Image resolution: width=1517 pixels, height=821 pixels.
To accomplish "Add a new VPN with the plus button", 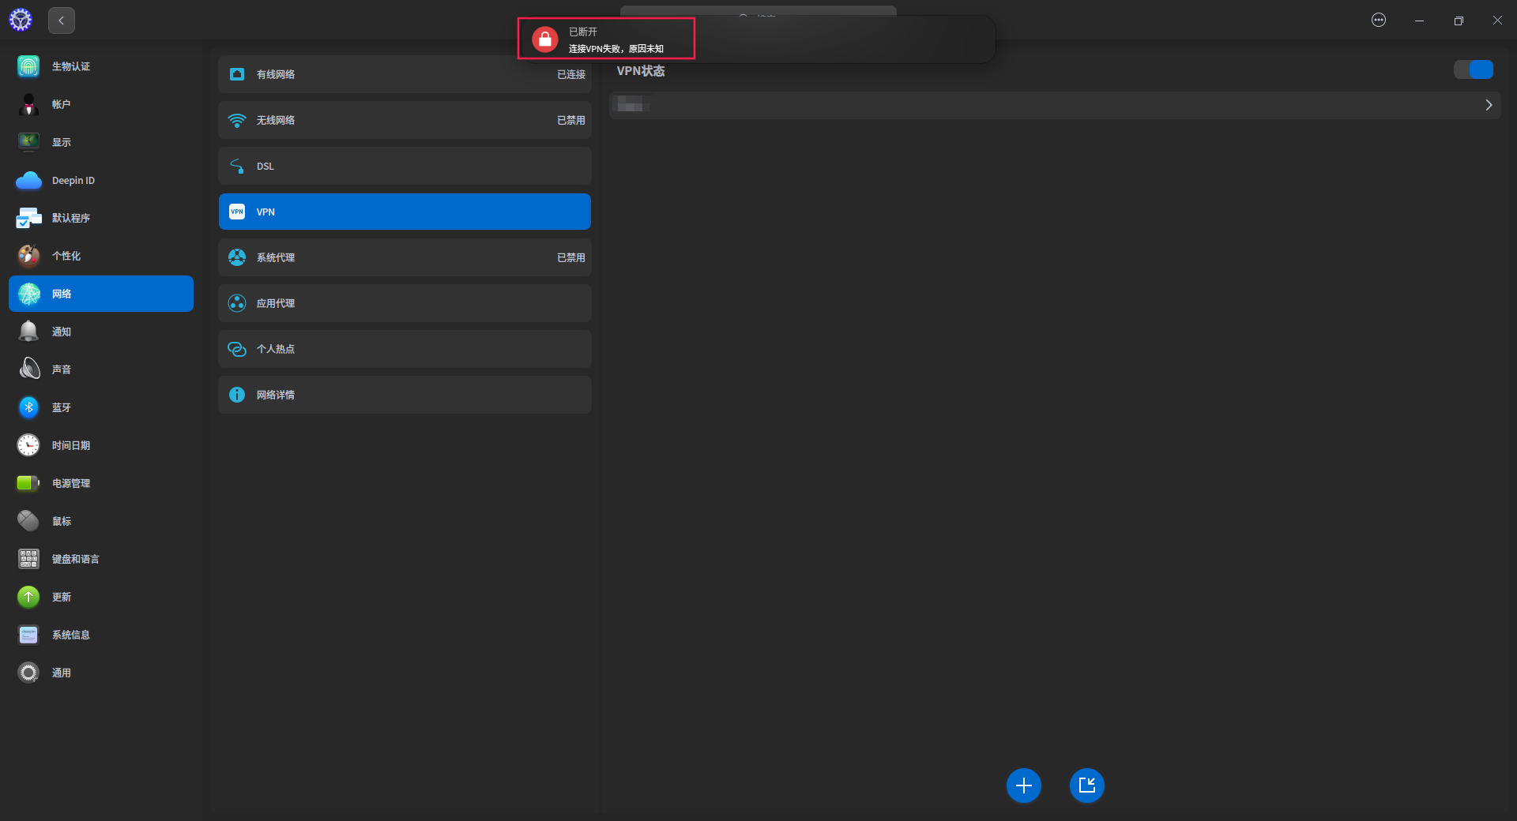I will pyautogui.click(x=1023, y=785).
